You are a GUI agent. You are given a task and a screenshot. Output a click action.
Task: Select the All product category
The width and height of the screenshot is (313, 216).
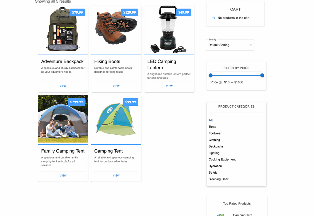click(x=211, y=120)
